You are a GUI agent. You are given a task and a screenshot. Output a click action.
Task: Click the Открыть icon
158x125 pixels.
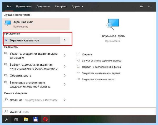pyautogui.click(x=78, y=54)
